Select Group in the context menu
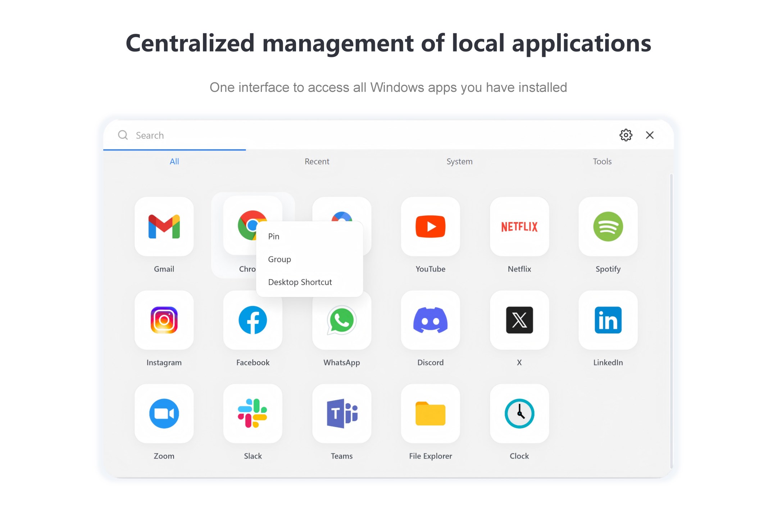Screen dimensions: 777x518 point(309,259)
